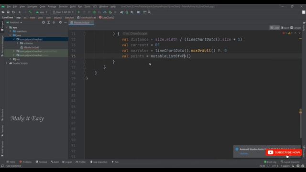Click the Search Everywhere magnifier icon

click(x=149, y=12)
